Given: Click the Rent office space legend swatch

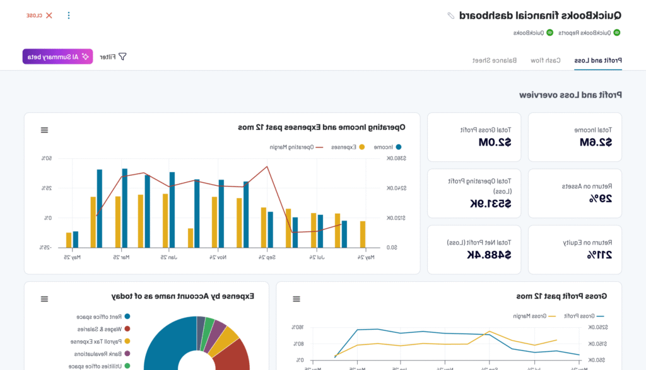Looking at the screenshot, I should click(x=127, y=316).
